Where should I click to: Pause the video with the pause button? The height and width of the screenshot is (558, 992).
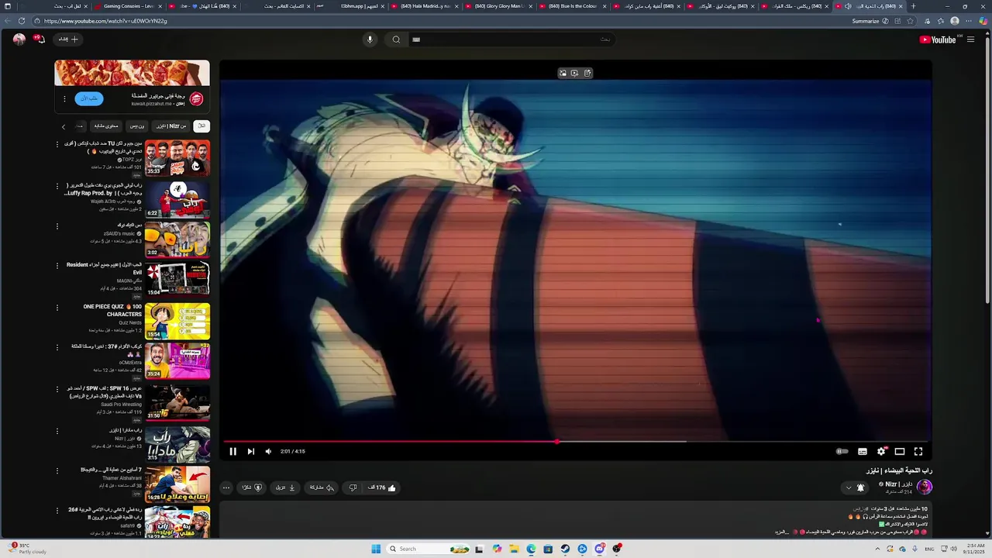(232, 451)
